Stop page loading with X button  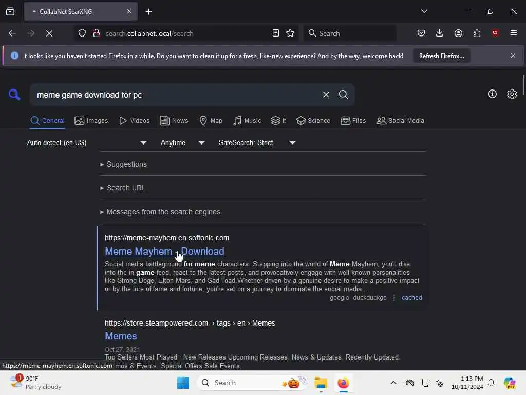[x=49, y=33]
